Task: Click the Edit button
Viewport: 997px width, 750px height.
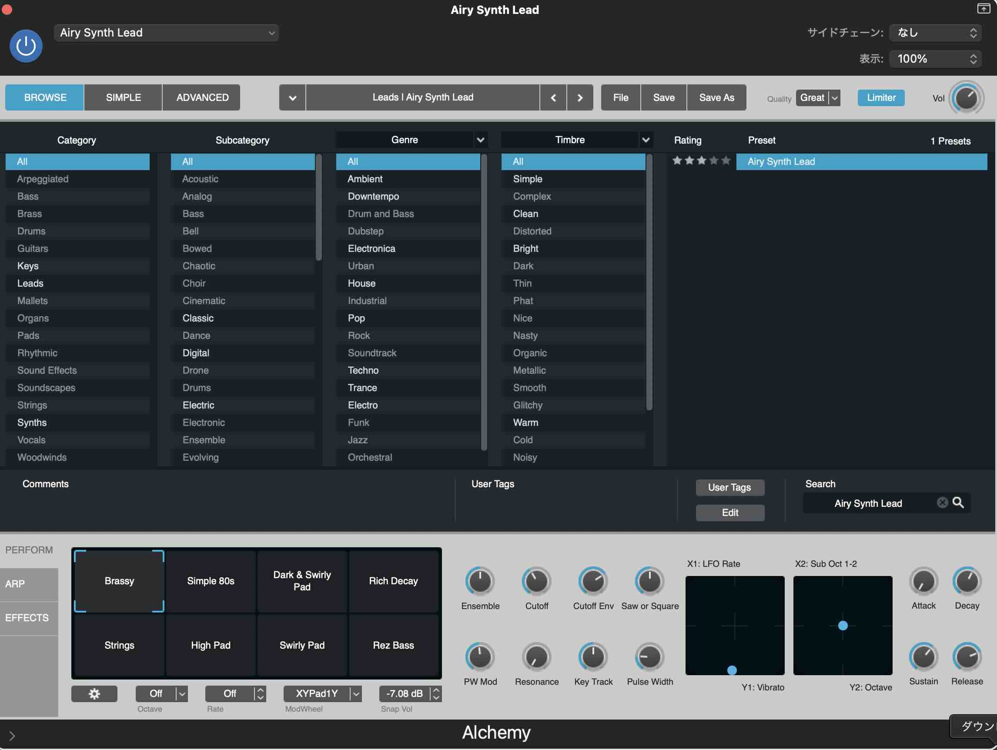Action: [x=730, y=512]
